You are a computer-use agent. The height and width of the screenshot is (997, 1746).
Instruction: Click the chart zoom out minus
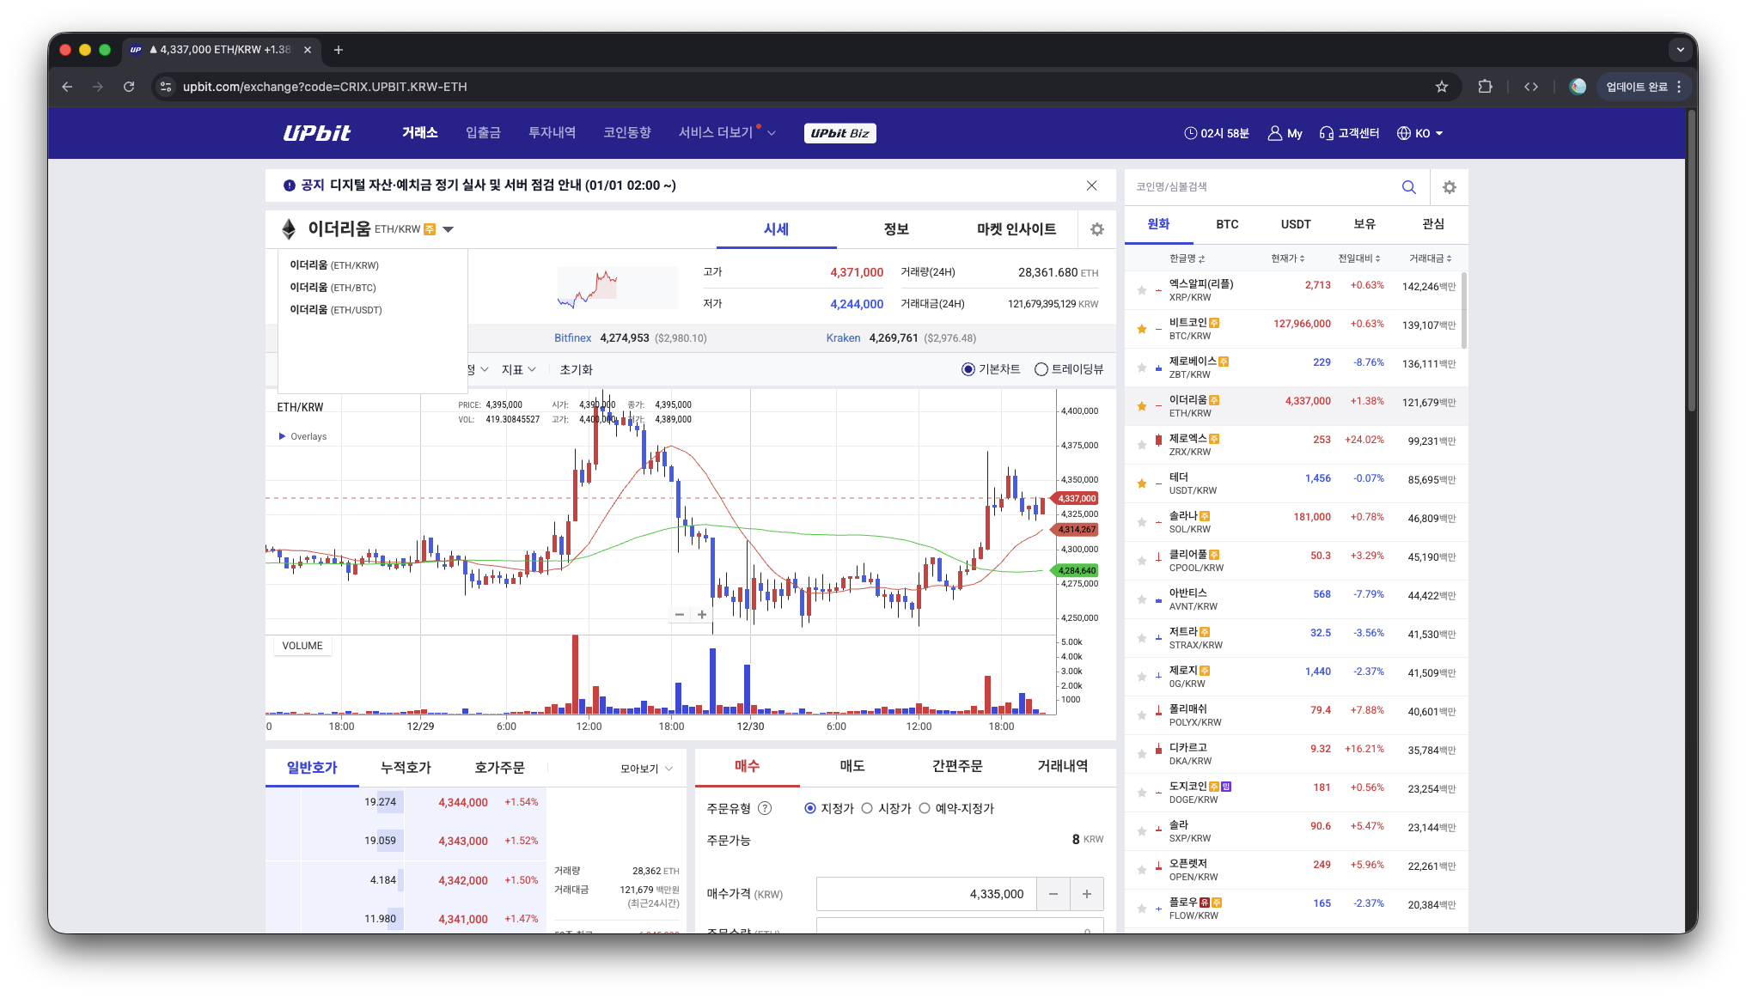[680, 614]
